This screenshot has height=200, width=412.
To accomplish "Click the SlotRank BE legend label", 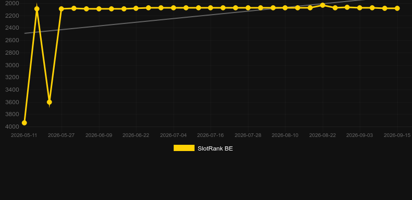I will pos(215,148).
